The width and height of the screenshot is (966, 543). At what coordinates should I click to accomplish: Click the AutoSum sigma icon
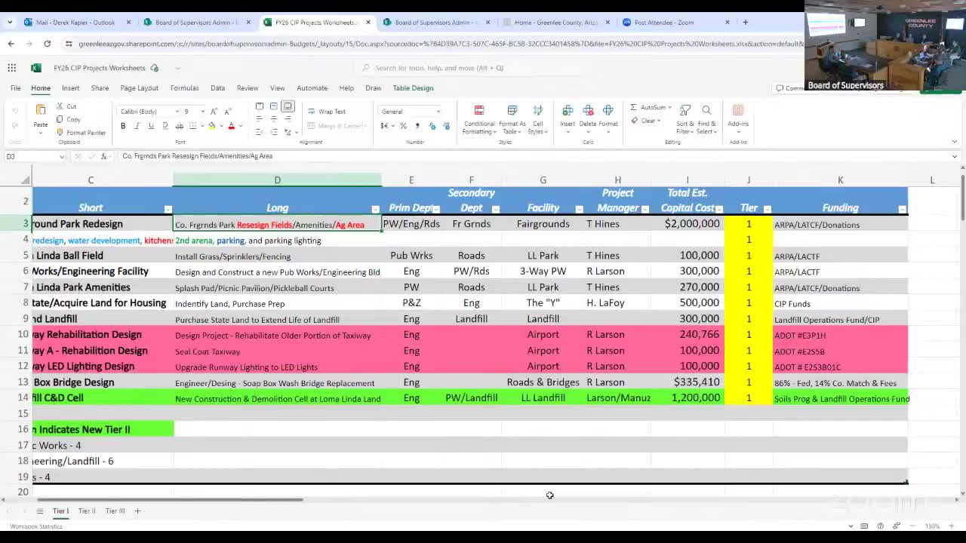(x=634, y=107)
